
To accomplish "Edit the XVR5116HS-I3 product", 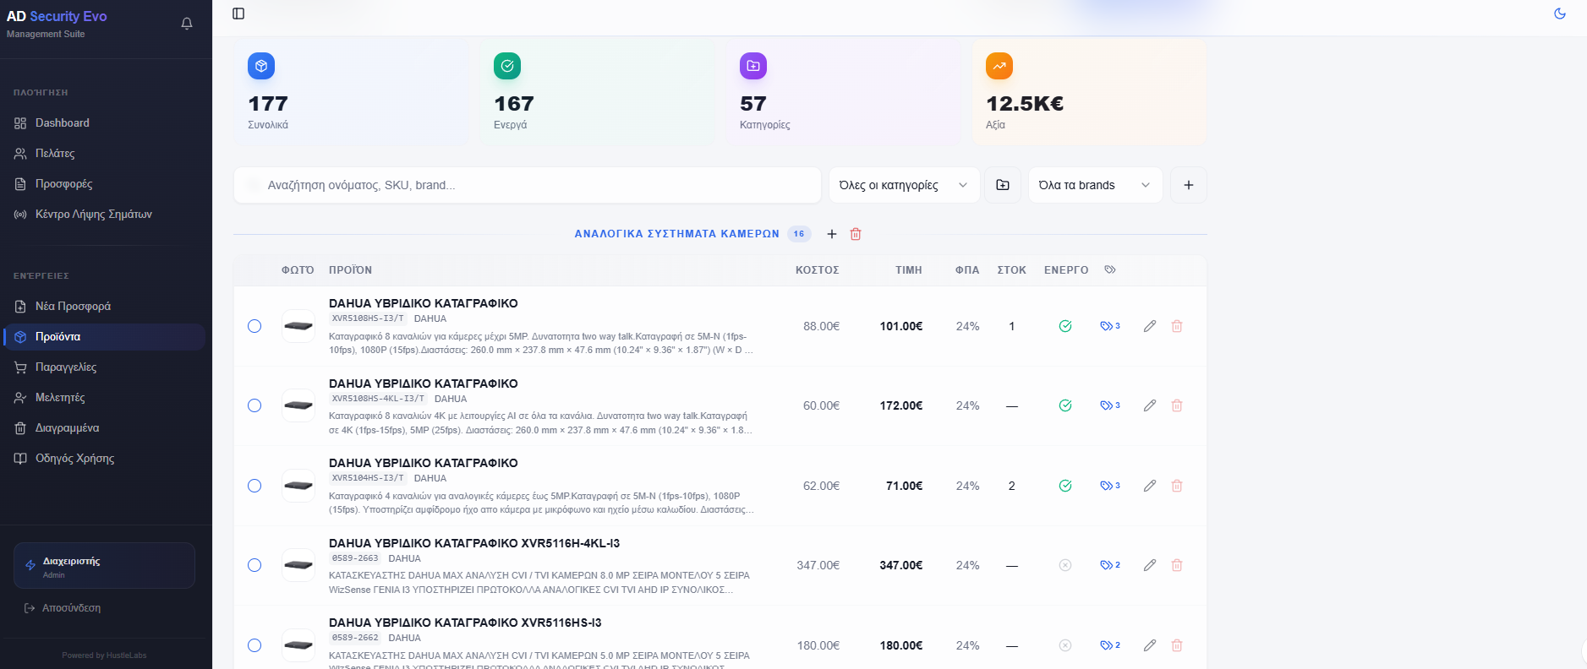I will pyautogui.click(x=1150, y=645).
